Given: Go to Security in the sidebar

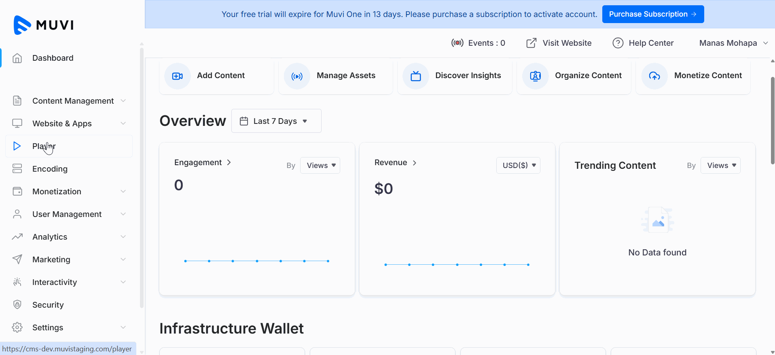Looking at the screenshot, I should tap(48, 305).
